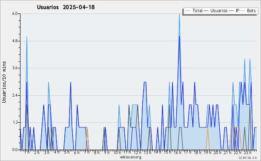Click the '19 h' x-axis label
Screen dimensions: 261x161
tap(207, 152)
